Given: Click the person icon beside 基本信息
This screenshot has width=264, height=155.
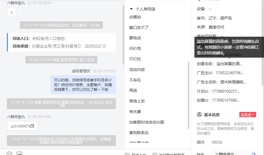Looking at the screenshot, I should (x=199, y=115).
